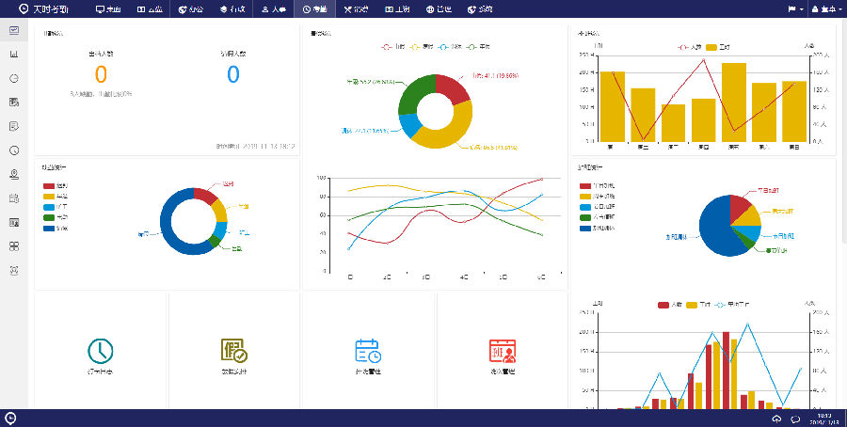
Task: Expand the flag dropdown in top bar
Action: pos(795,9)
